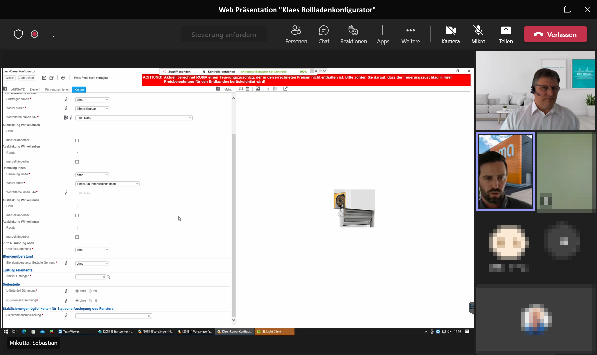Open Weitere options menu

tap(411, 35)
